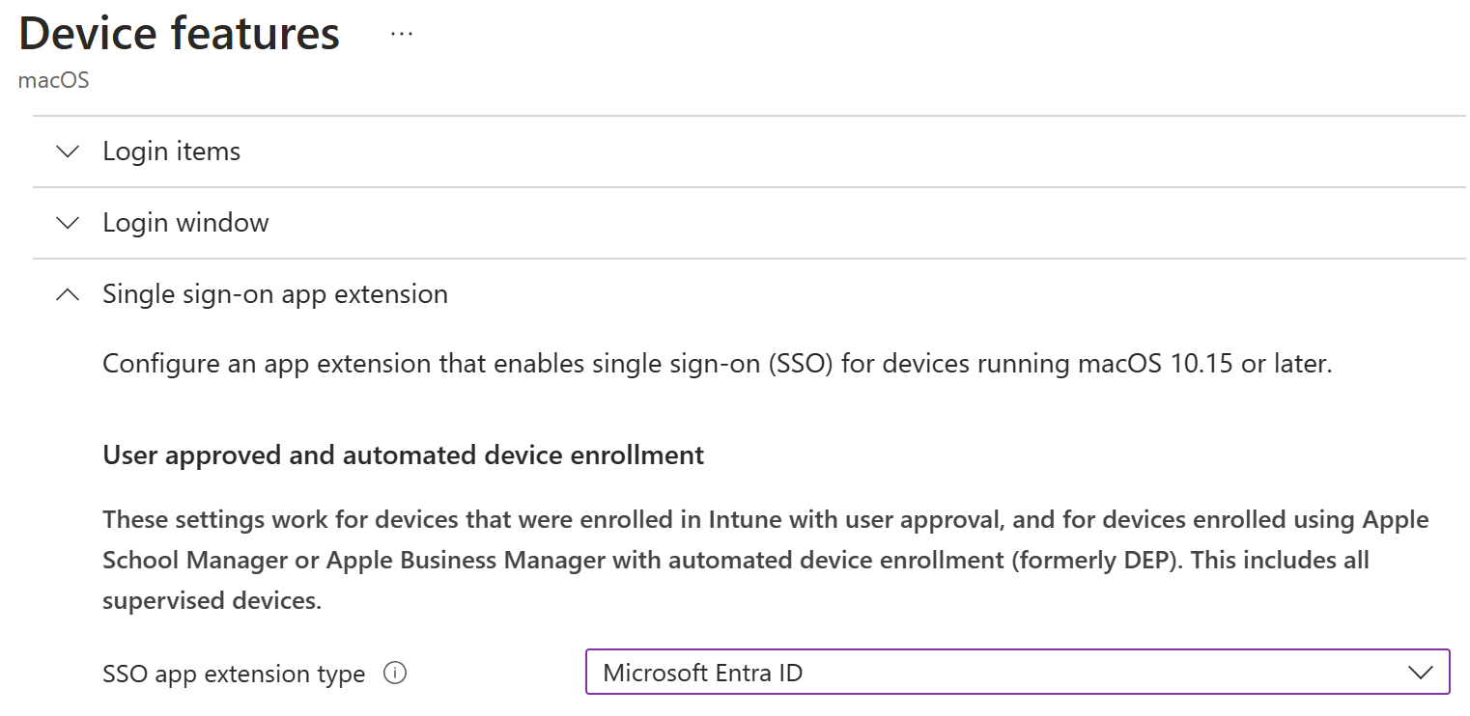The width and height of the screenshot is (1470, 716).
Task: Select the Login items section header
Action: [x=171, y=151]
